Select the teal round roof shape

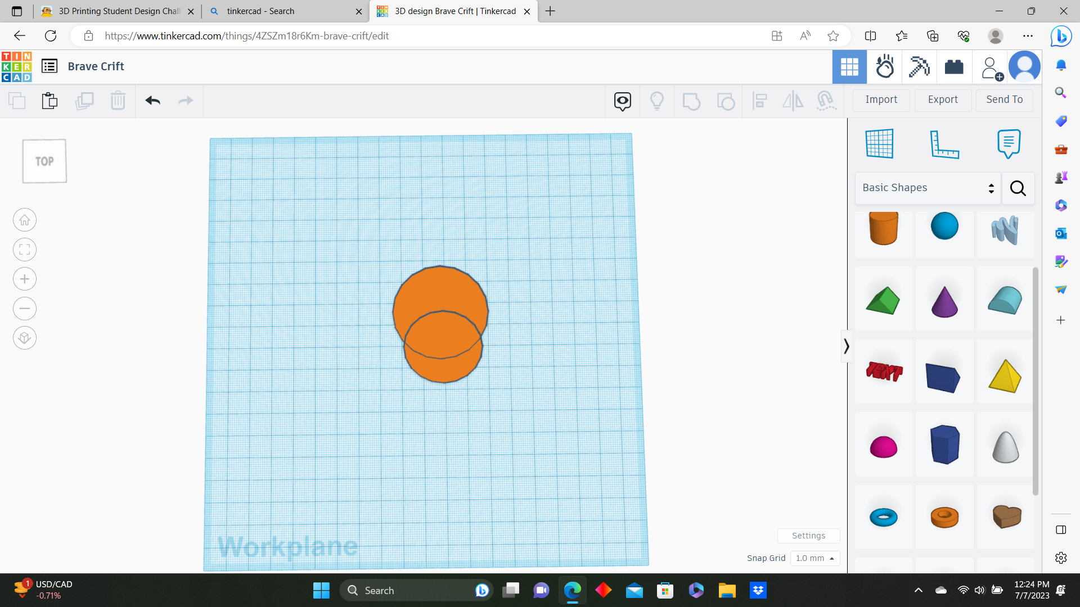1005,300
